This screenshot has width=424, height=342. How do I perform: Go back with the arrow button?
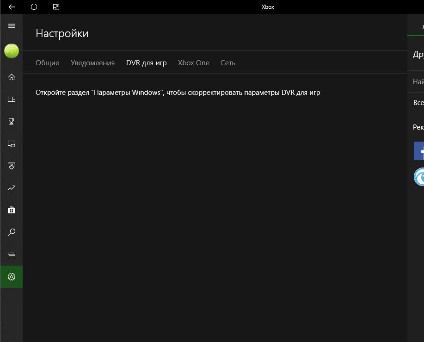point(12,7)
